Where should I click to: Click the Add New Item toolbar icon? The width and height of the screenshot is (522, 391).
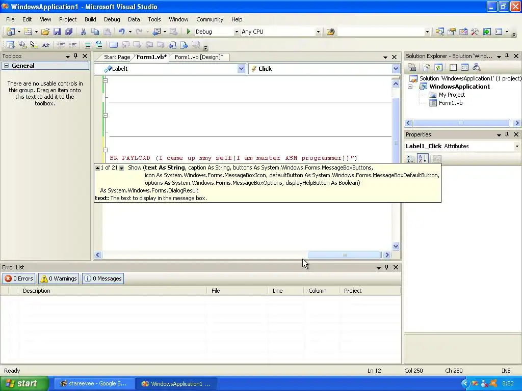(28, 32)
